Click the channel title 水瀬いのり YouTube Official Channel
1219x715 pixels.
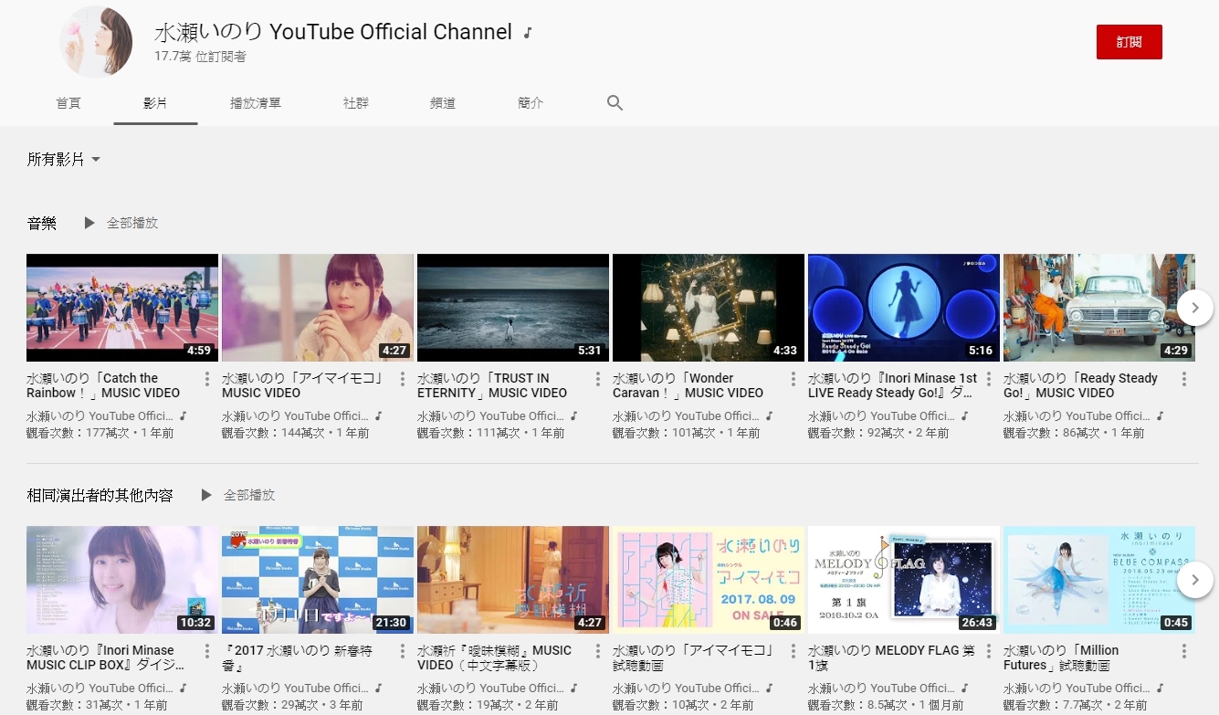(333, 32)
